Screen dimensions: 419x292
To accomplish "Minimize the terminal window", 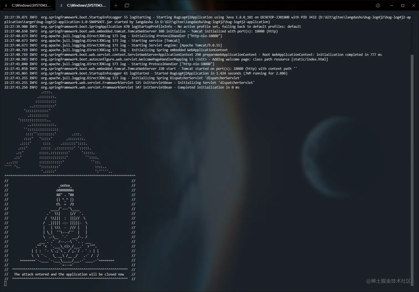I will coord(392,5).
